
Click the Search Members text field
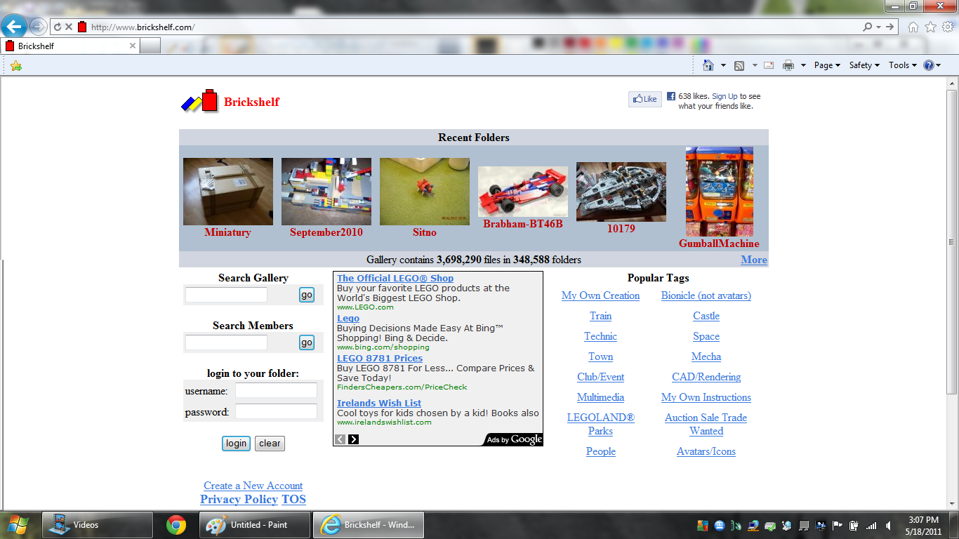[x=226, y=342]
